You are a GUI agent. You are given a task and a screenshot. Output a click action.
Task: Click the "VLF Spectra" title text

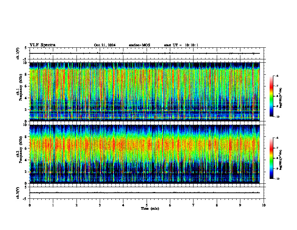(x=42, y=45)
